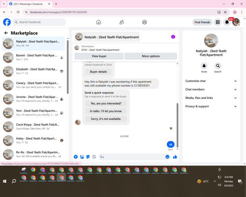Open the Yeni conversation
The image size is (246, 197).
[x=33, y=113]
